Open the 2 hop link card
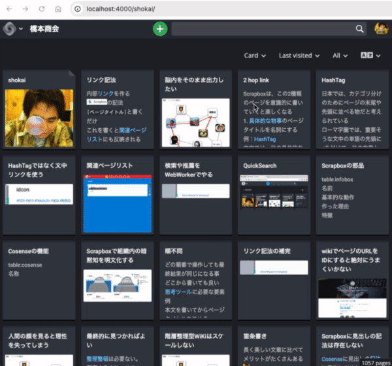 point(274,110)
